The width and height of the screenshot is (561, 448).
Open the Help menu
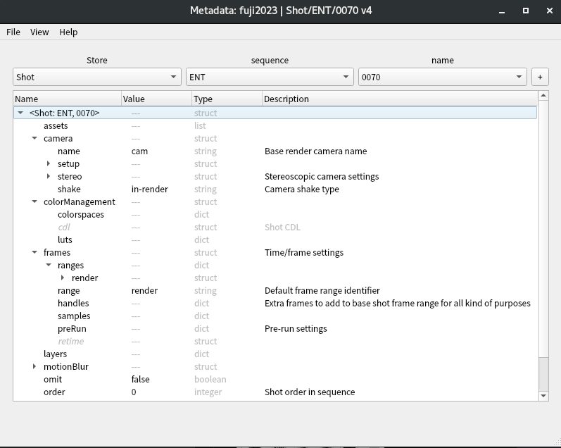click(68, 32)
